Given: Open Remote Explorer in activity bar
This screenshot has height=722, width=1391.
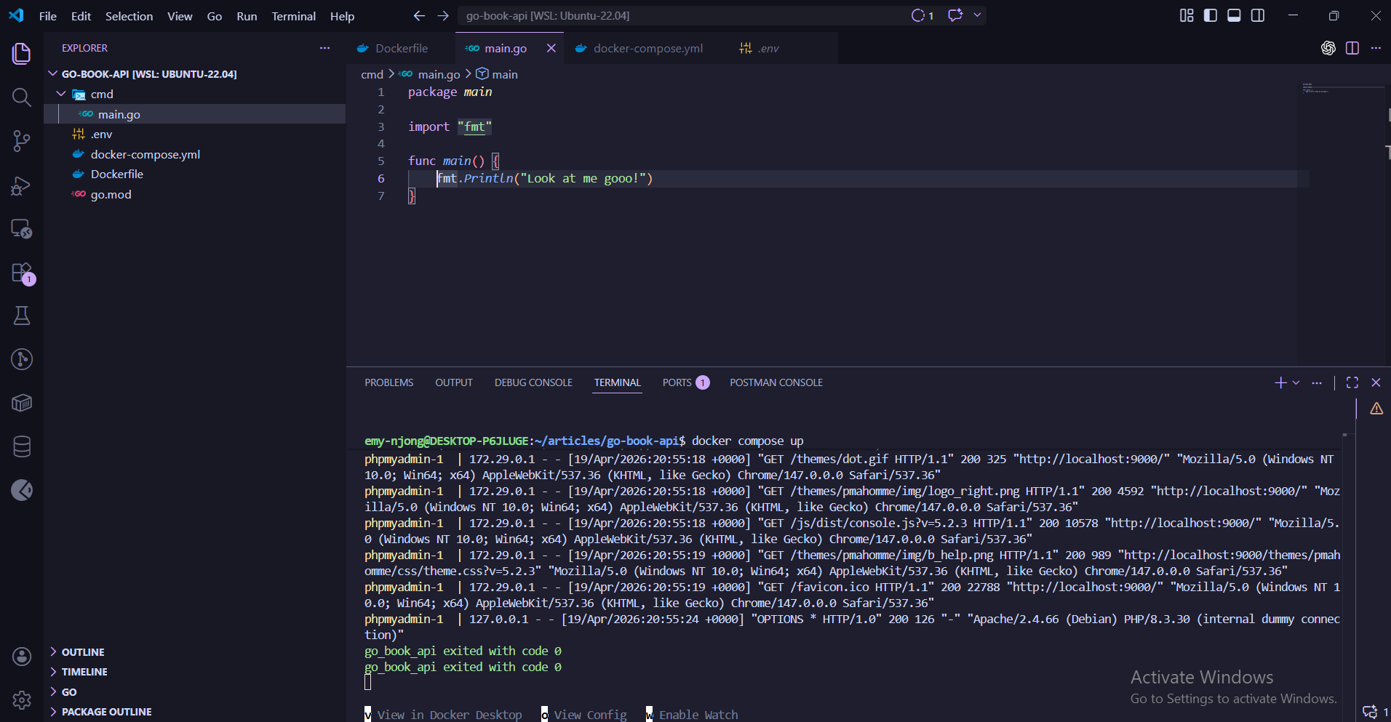Looking at the screenshot, I should 22,229.
